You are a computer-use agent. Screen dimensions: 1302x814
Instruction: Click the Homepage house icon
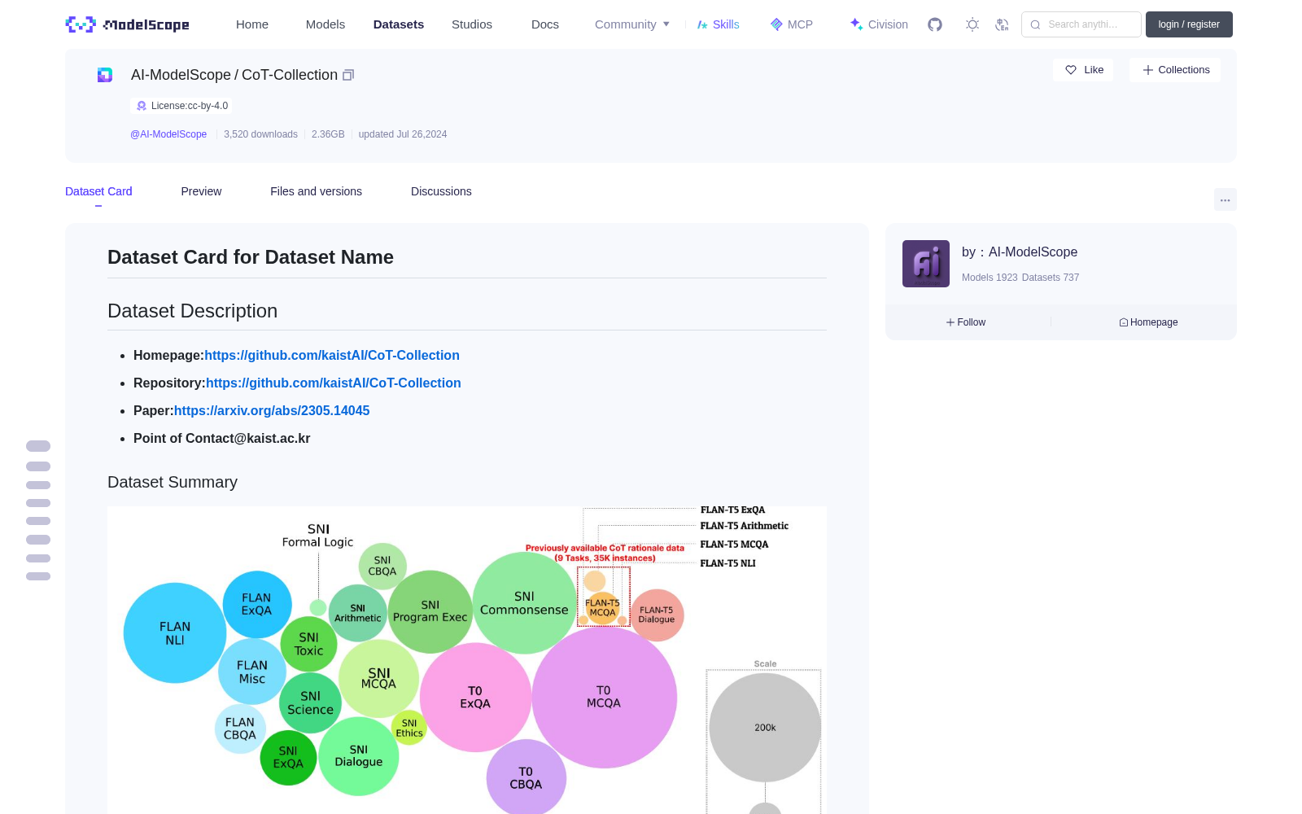pyautogui.click(x=1124, y=322)
